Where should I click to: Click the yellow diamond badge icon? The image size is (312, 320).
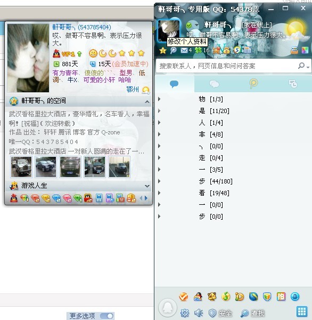tap(45, 198)
